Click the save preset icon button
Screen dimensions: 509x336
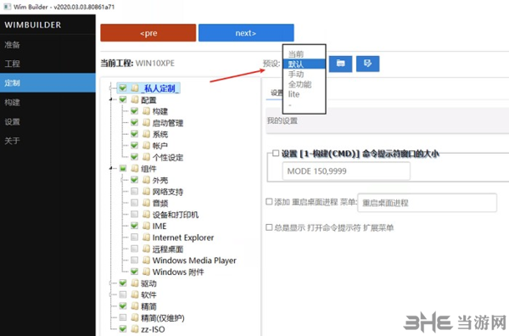(367, 64)
